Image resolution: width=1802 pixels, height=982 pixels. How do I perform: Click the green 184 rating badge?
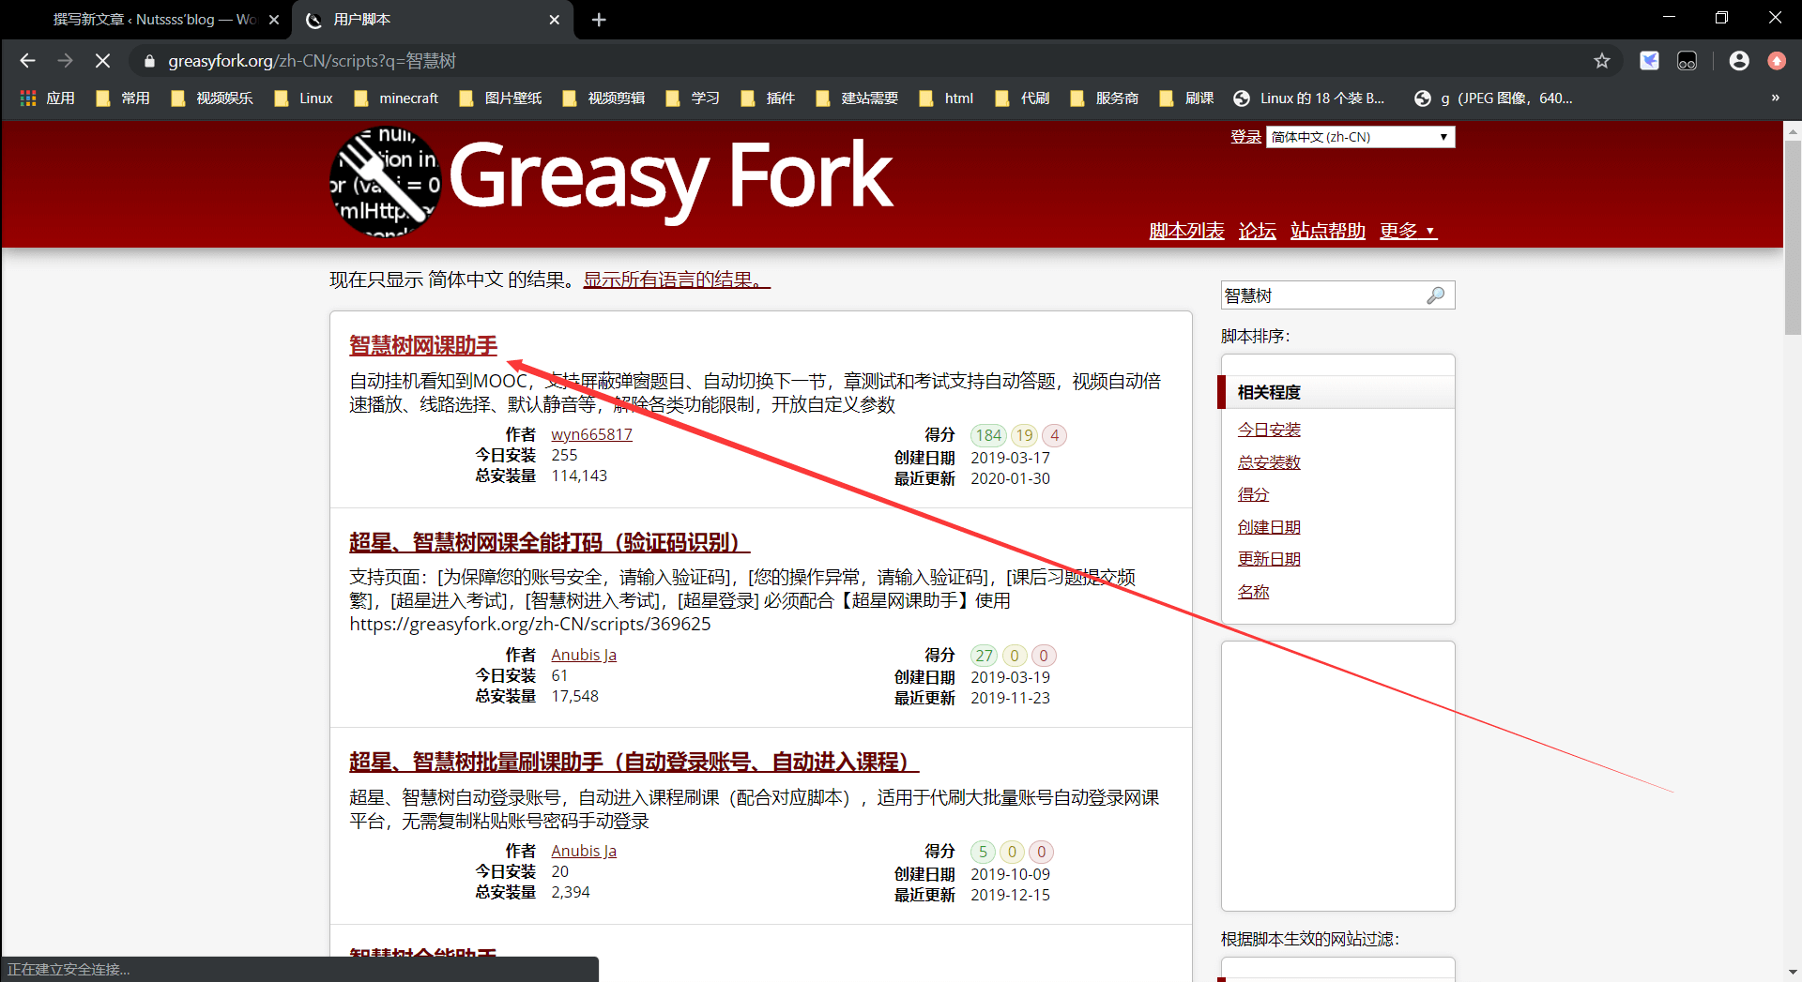point(988,435)
